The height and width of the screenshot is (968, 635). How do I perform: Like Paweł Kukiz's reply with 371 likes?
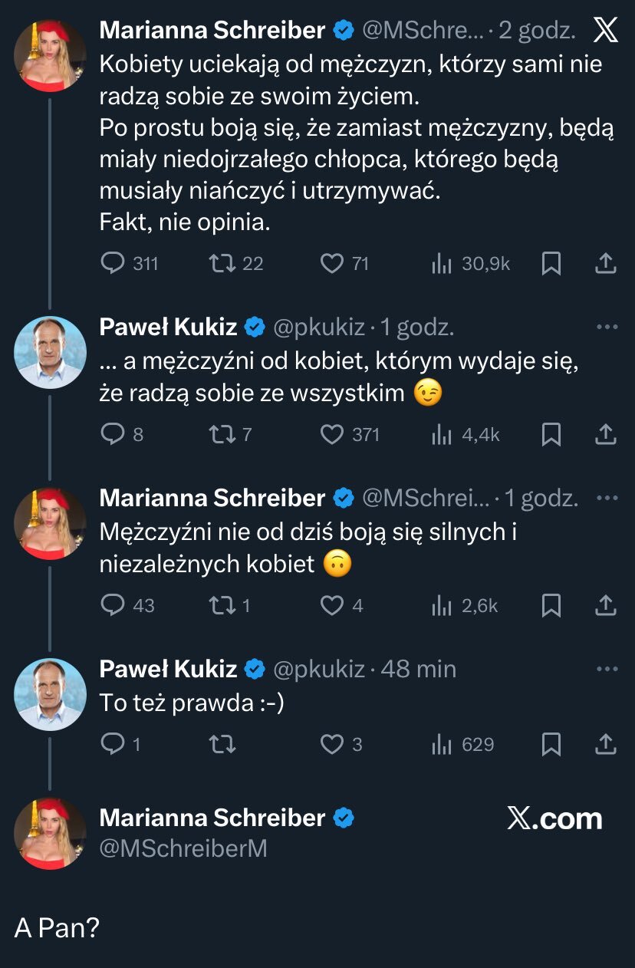[331, 435]
